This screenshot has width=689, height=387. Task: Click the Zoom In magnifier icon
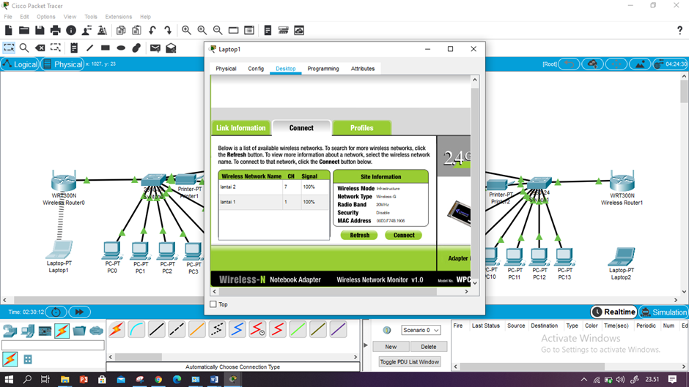pos(186,30)
